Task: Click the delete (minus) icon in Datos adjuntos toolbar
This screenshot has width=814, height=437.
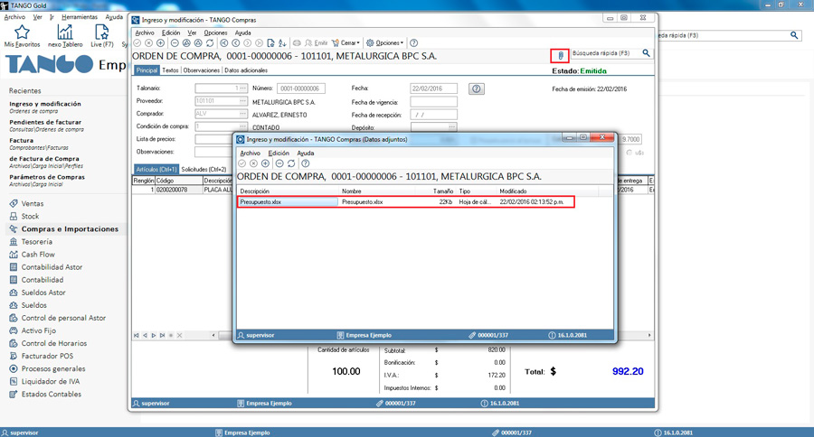Action: (x=279, y=163)
